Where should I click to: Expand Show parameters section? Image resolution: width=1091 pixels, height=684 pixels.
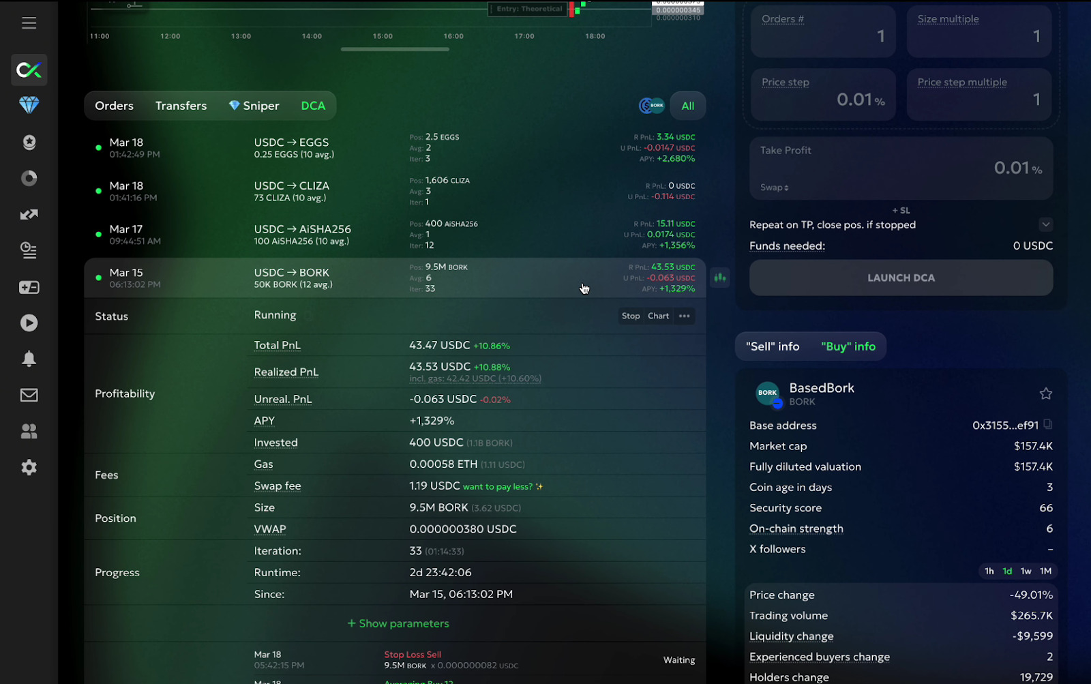(398, 623)
